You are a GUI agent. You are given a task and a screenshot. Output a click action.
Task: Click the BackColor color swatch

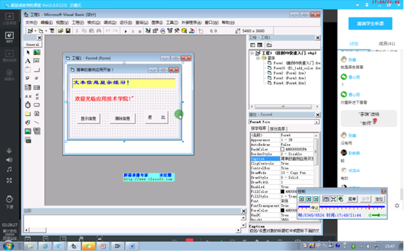(x=282, y=150)
